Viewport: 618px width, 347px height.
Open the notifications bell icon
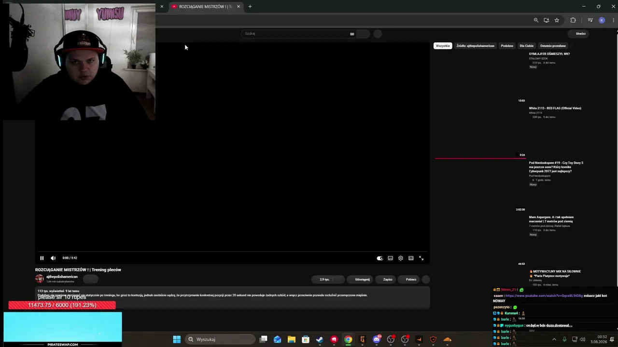[612, 339]
